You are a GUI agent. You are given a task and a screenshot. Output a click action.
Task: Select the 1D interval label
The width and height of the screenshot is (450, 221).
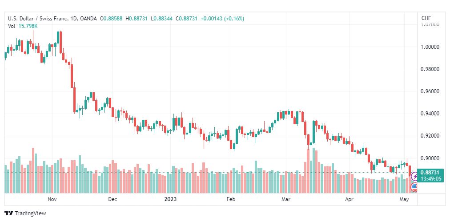(73, 19)
